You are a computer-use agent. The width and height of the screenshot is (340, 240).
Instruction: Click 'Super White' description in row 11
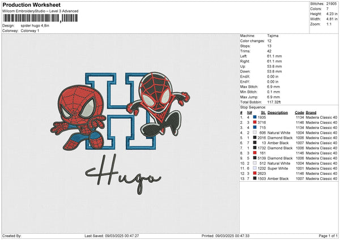278,168
